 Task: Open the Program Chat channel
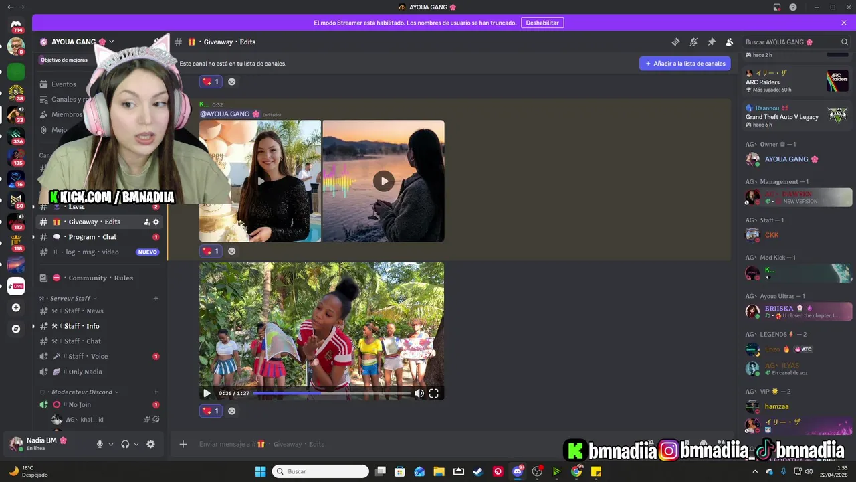tap(99, 237)
